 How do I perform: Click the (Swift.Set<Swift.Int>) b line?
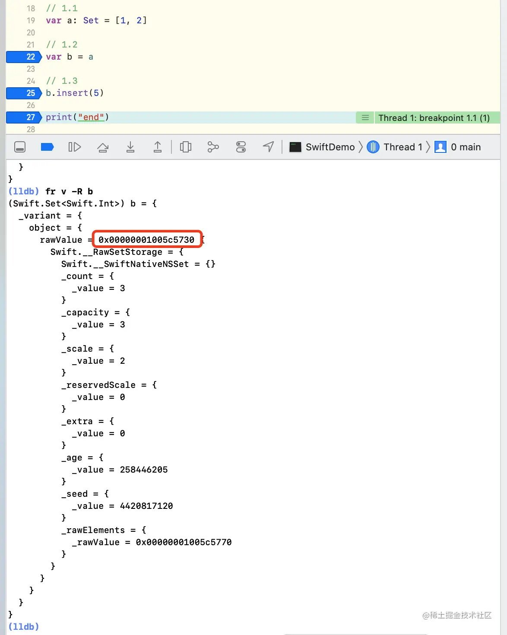[x=82, y=203]
